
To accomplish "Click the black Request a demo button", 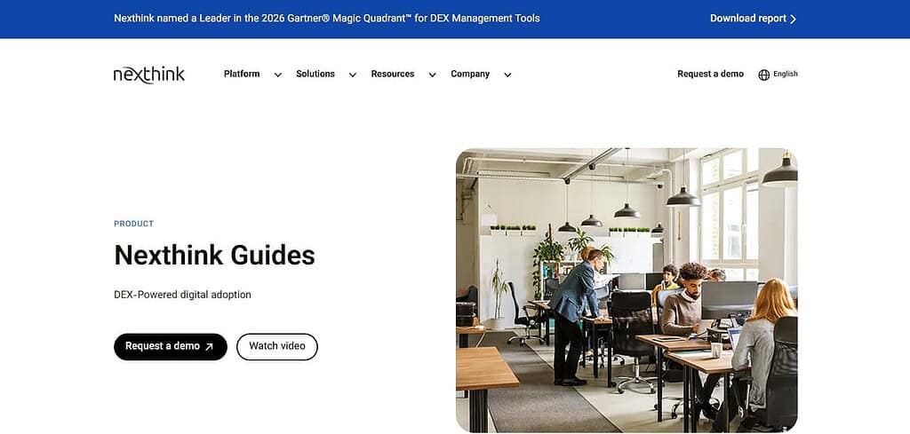I will click(x=171, y=346).
